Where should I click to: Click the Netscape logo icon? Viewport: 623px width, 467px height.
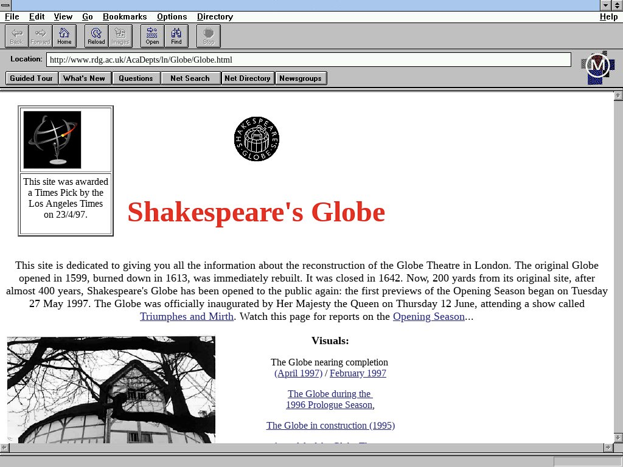597,67
